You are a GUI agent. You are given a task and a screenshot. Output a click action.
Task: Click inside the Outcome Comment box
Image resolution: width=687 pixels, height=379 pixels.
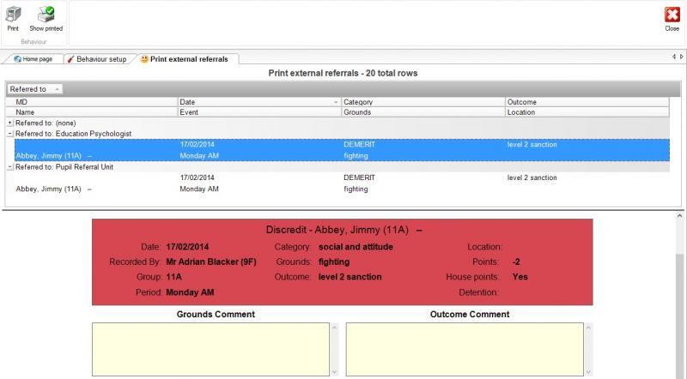(465, 349)
